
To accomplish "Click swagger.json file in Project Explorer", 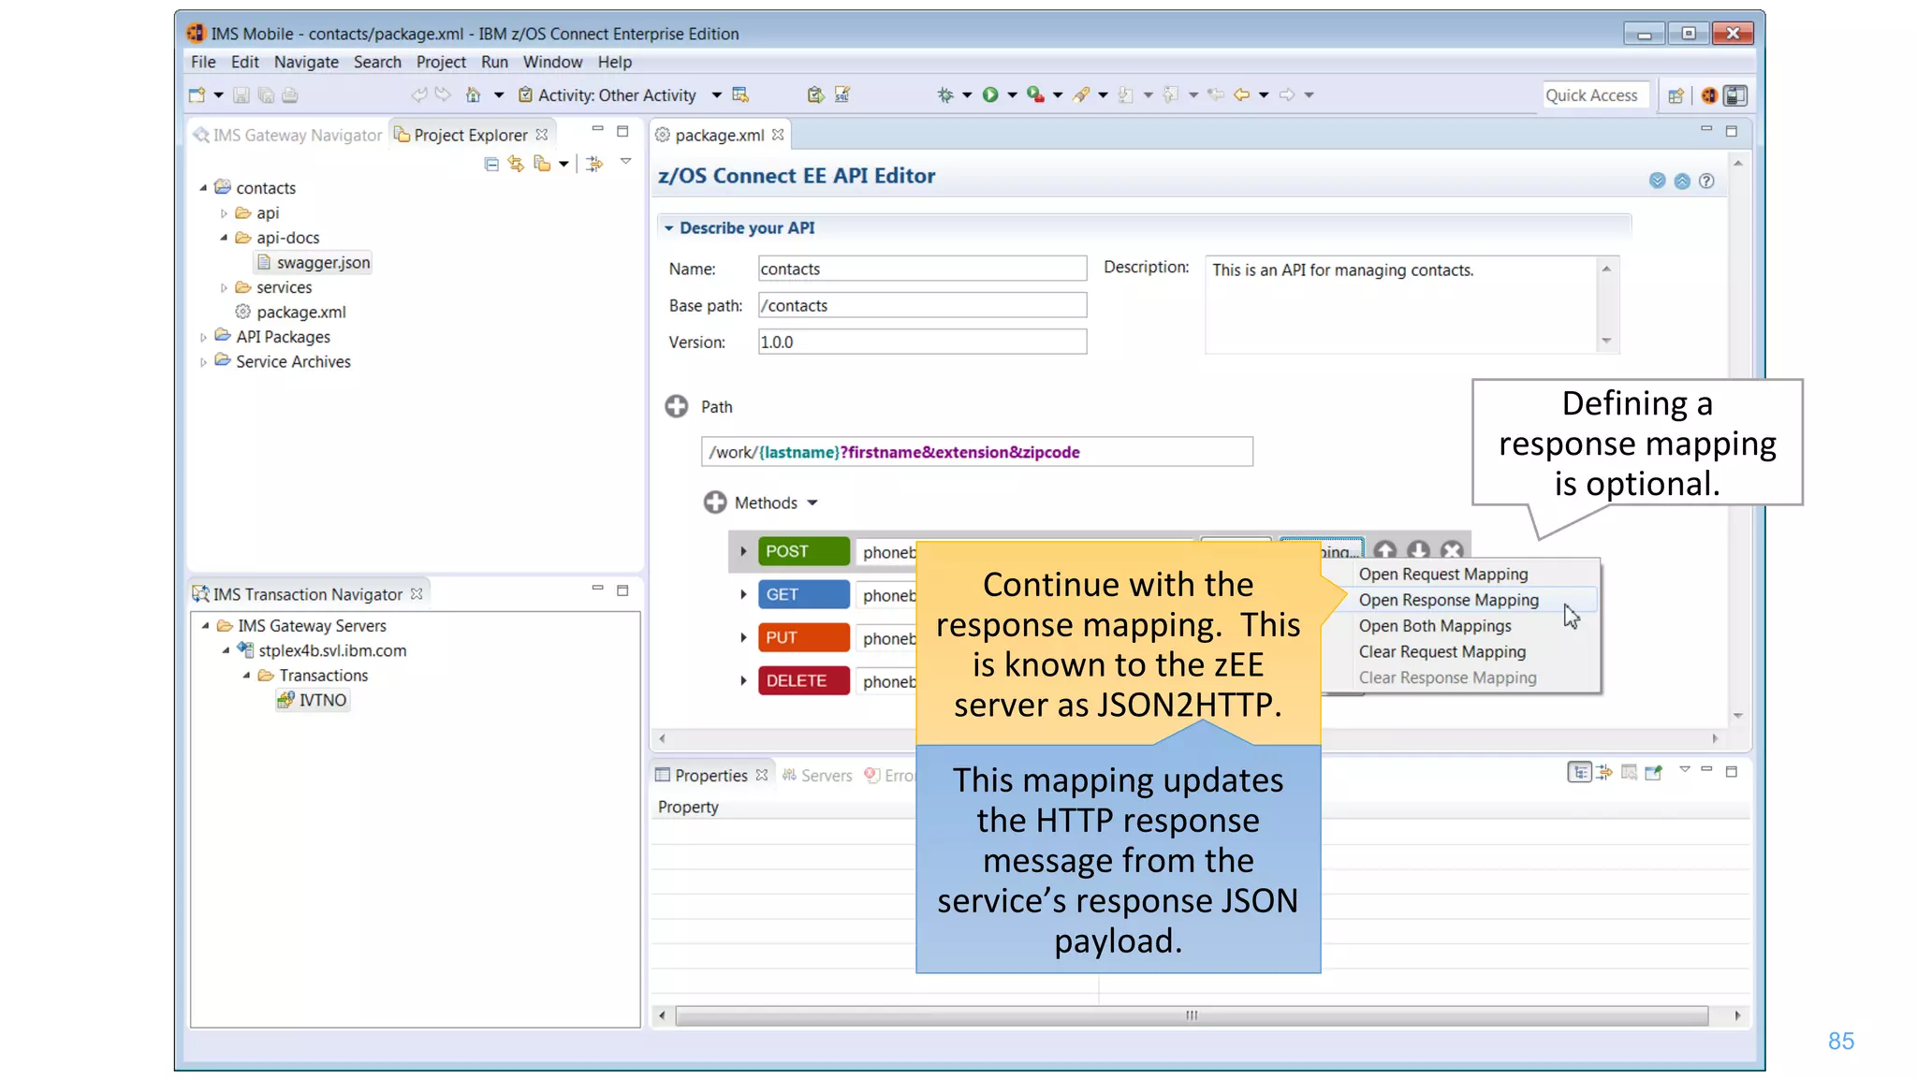I will click(x=314, y=263).
